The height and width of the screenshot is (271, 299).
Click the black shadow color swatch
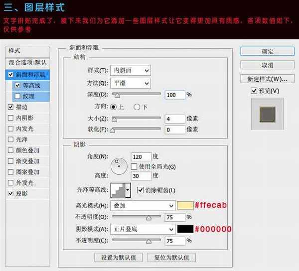point(184,229)
